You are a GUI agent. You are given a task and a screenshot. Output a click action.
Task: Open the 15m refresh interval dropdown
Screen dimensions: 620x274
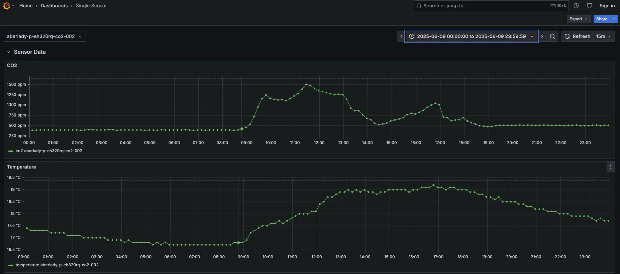tap(604, 36)
